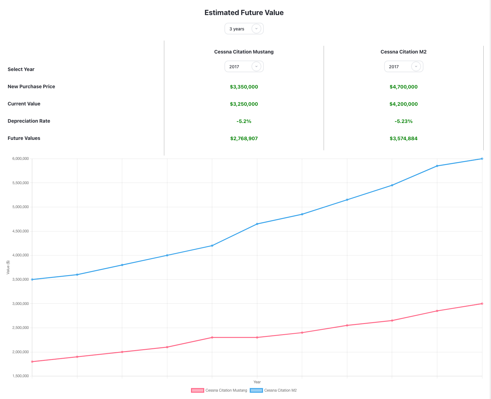Toggle the blue Cessna Citation M2 legend swatch

coord(256,390)
